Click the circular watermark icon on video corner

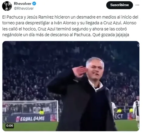(138, 45)
